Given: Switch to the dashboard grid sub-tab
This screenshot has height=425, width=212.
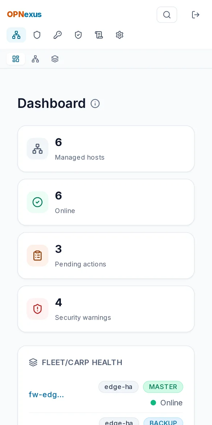Looking at the screenshot, I should pos(16,59).
